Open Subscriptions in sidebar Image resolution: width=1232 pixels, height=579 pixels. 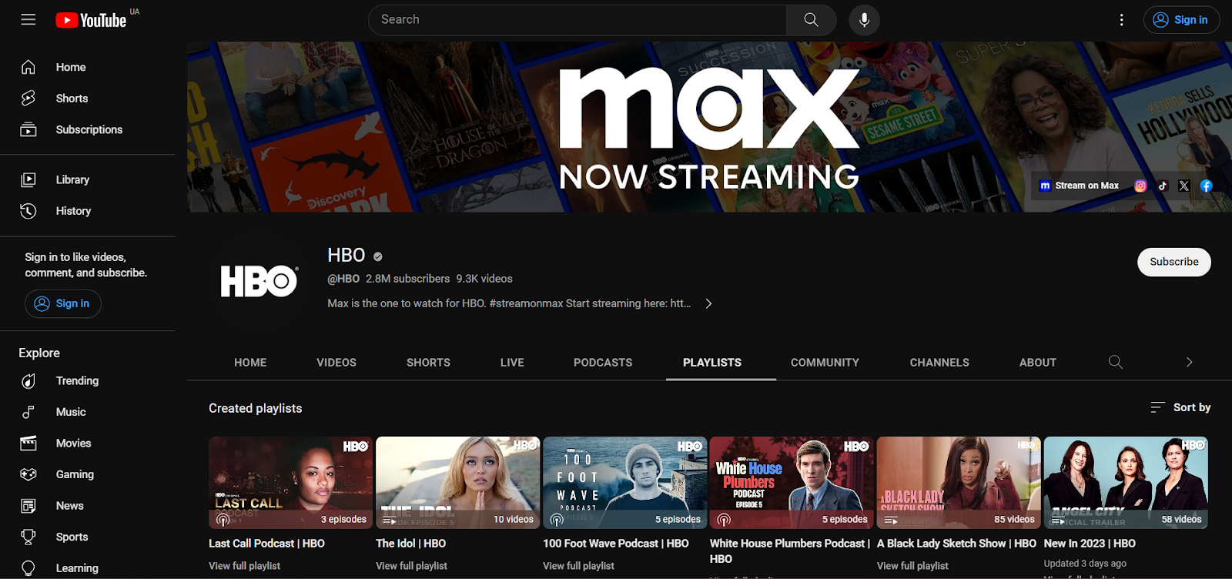pos(88,129)
